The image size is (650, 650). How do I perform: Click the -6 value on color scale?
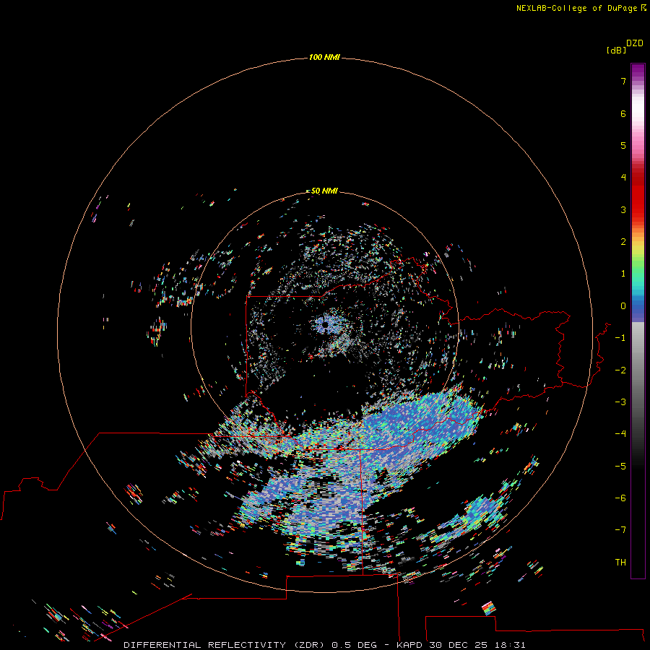[x=620, y=498]
